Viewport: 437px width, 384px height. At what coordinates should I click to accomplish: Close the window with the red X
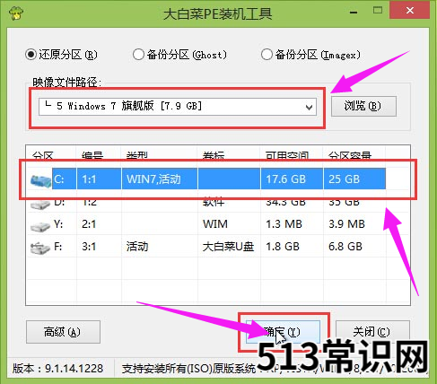click(x=410, y=11)
